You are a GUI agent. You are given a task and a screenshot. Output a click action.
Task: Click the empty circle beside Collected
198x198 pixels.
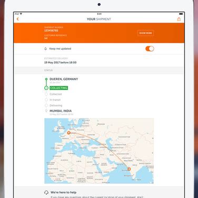(x=46, y=94)
